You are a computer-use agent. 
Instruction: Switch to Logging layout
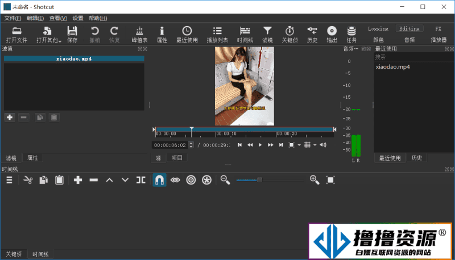[378, 28]
